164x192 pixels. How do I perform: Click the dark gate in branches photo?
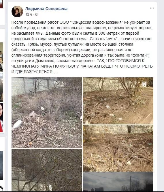coord(129,129)
